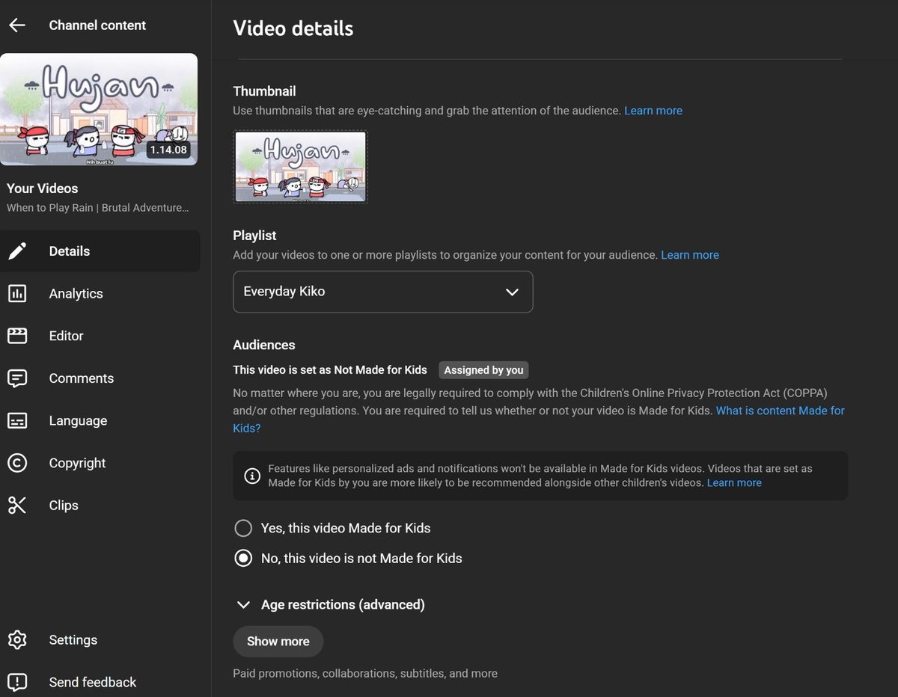Viewport: 898px width, 697px height.
Task: Open the Analytics menu item
Action: pos(100,293)
